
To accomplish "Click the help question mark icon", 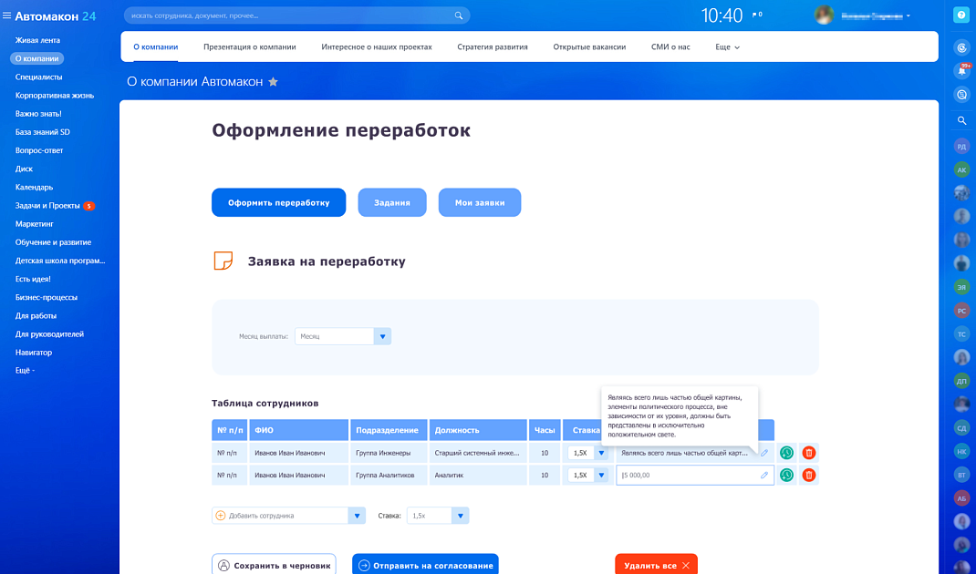I will coord(960,15).
